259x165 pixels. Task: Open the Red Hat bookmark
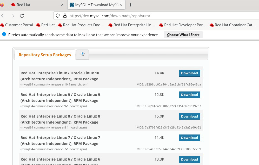pyautogui.click(x=45, y=25)
